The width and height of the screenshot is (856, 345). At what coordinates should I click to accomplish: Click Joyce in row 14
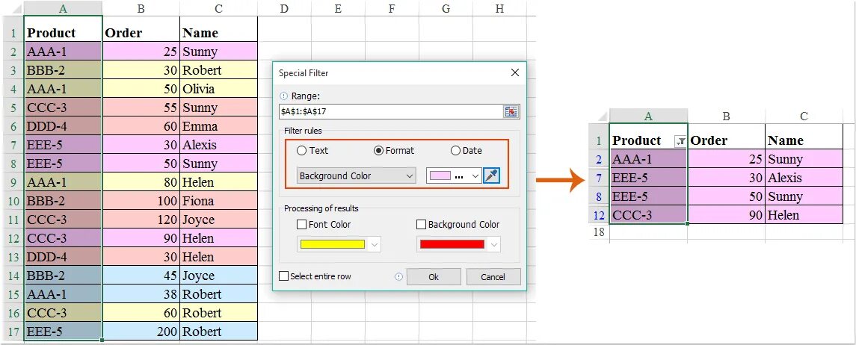coord(218,276)
